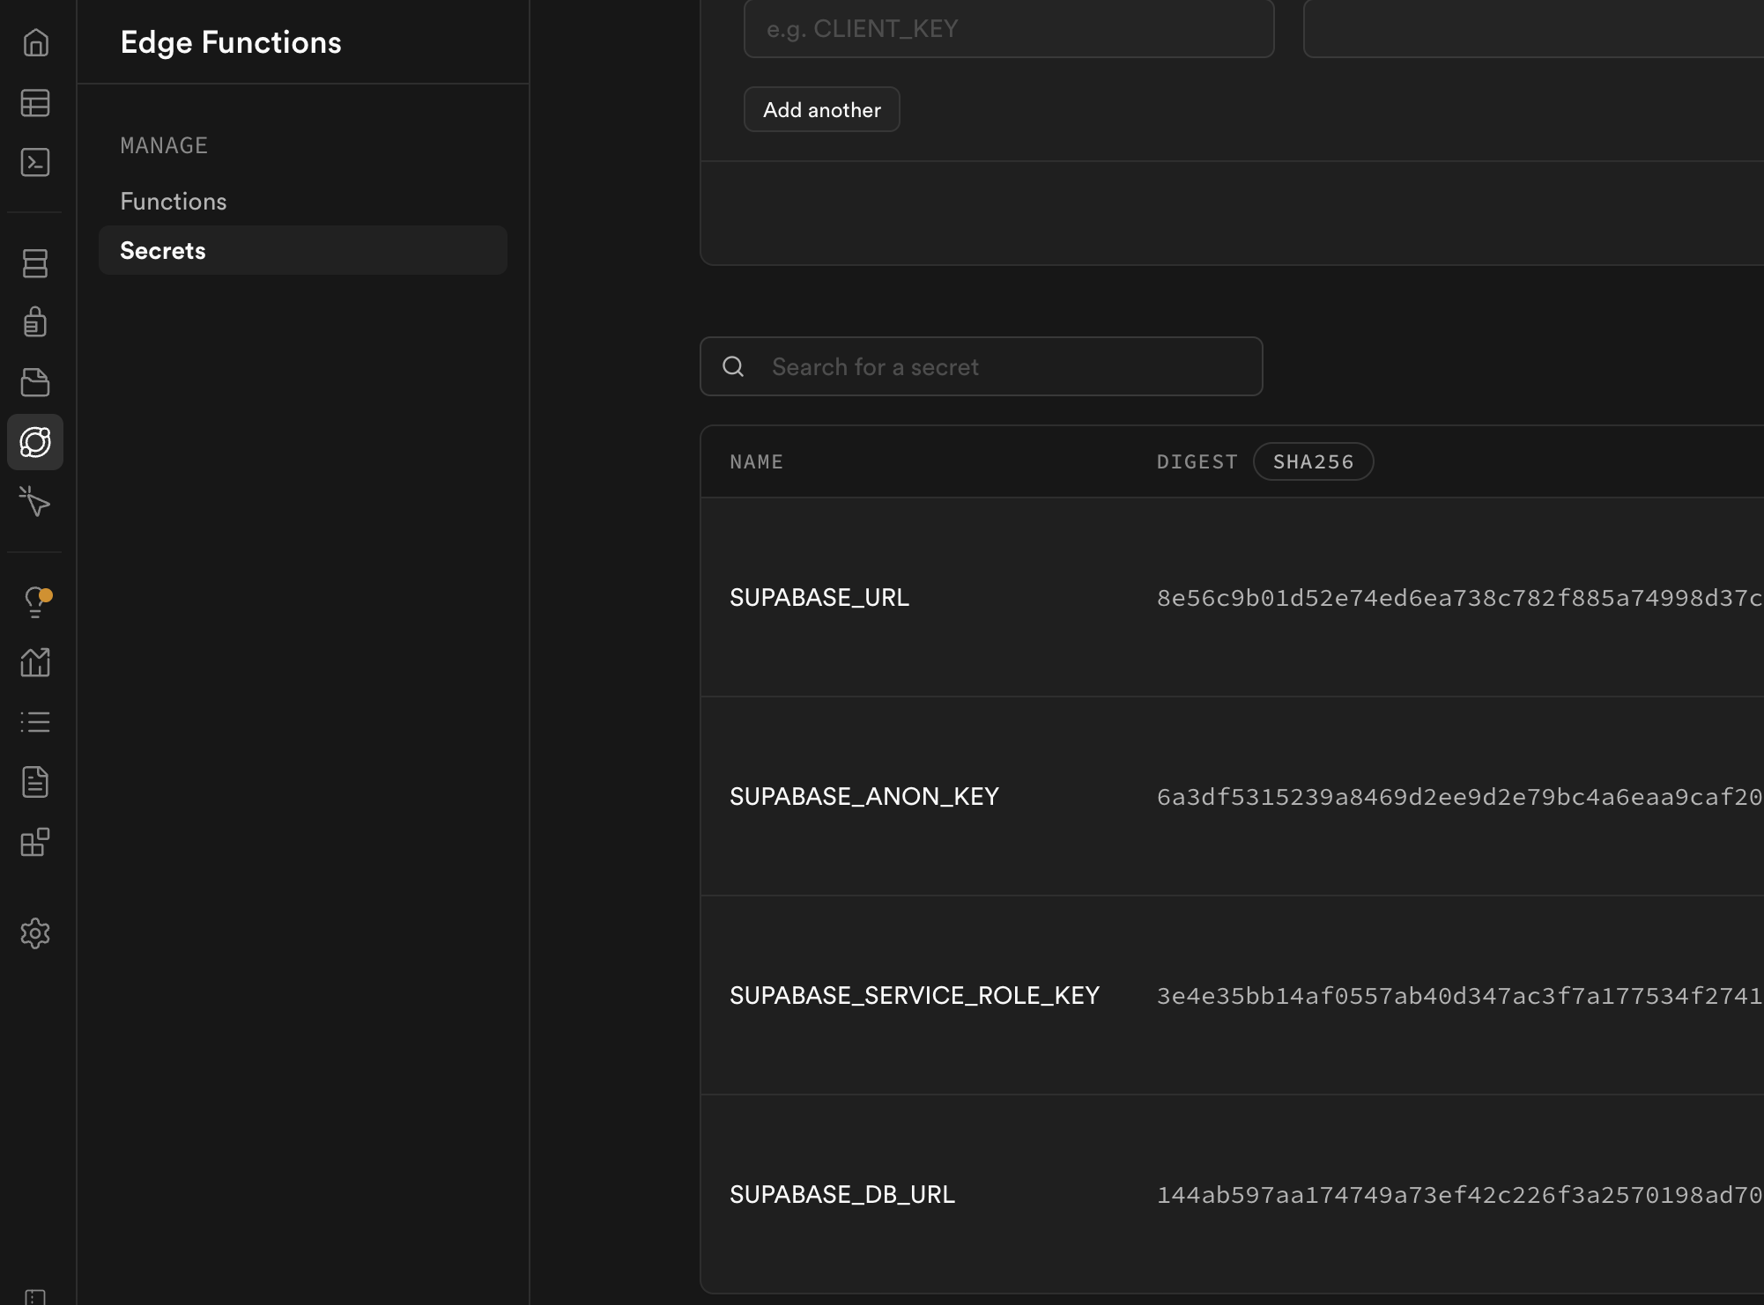Click the digest starting with 144ab597
This screenshot has width=1764, height=1305.
point(1460,1195)
